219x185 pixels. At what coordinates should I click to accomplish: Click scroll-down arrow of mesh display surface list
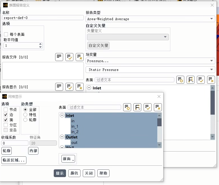(x=159, y=145)
